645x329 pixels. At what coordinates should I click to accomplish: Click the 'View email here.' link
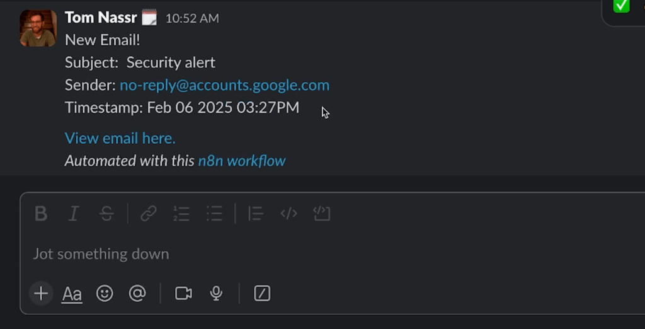[120, 138]
